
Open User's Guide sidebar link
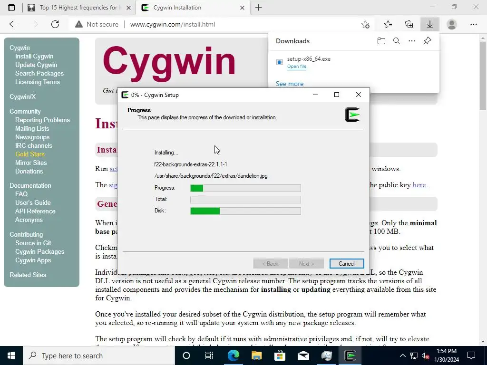click(x=33, y=202)
